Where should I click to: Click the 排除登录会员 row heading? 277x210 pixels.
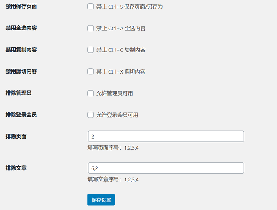(21, 114)
